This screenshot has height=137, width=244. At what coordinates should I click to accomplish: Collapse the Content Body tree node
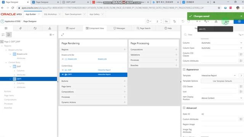(x=6, y=62)
